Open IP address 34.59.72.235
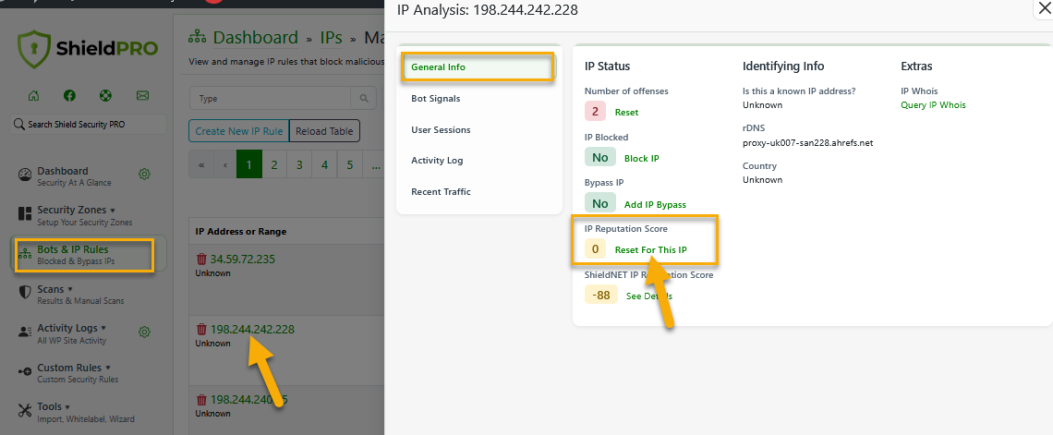The width and height of the screenshot is (1053, 435). [243, 260]
